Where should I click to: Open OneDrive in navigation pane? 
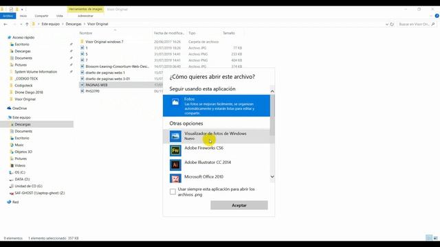pos(19,108)
